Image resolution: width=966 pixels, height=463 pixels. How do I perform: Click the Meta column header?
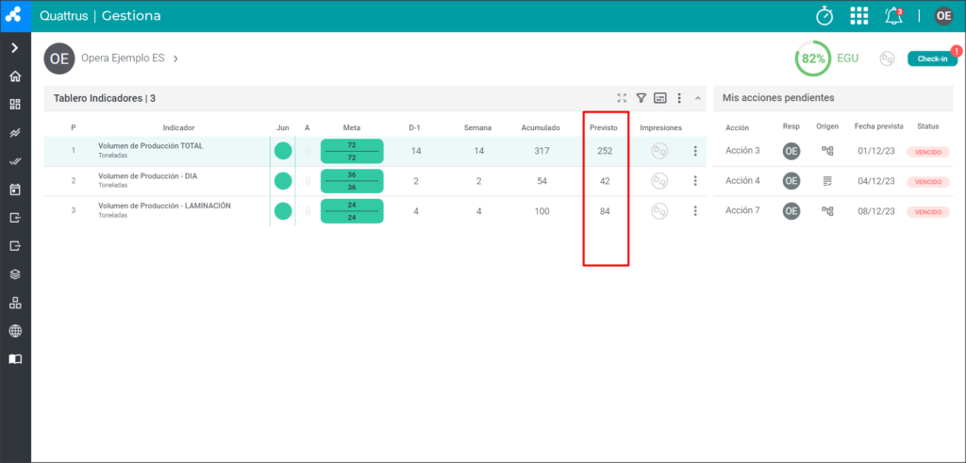coord(352,128)
